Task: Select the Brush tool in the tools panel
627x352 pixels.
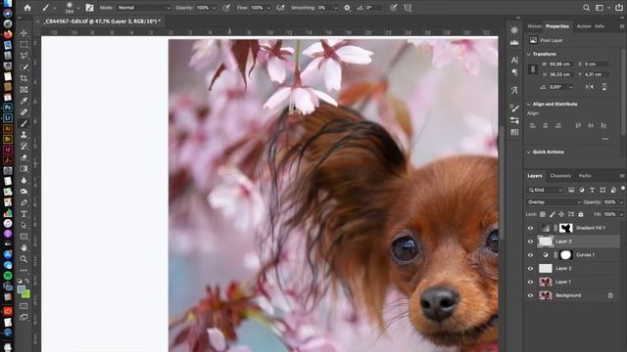Action: coord(24,123)
